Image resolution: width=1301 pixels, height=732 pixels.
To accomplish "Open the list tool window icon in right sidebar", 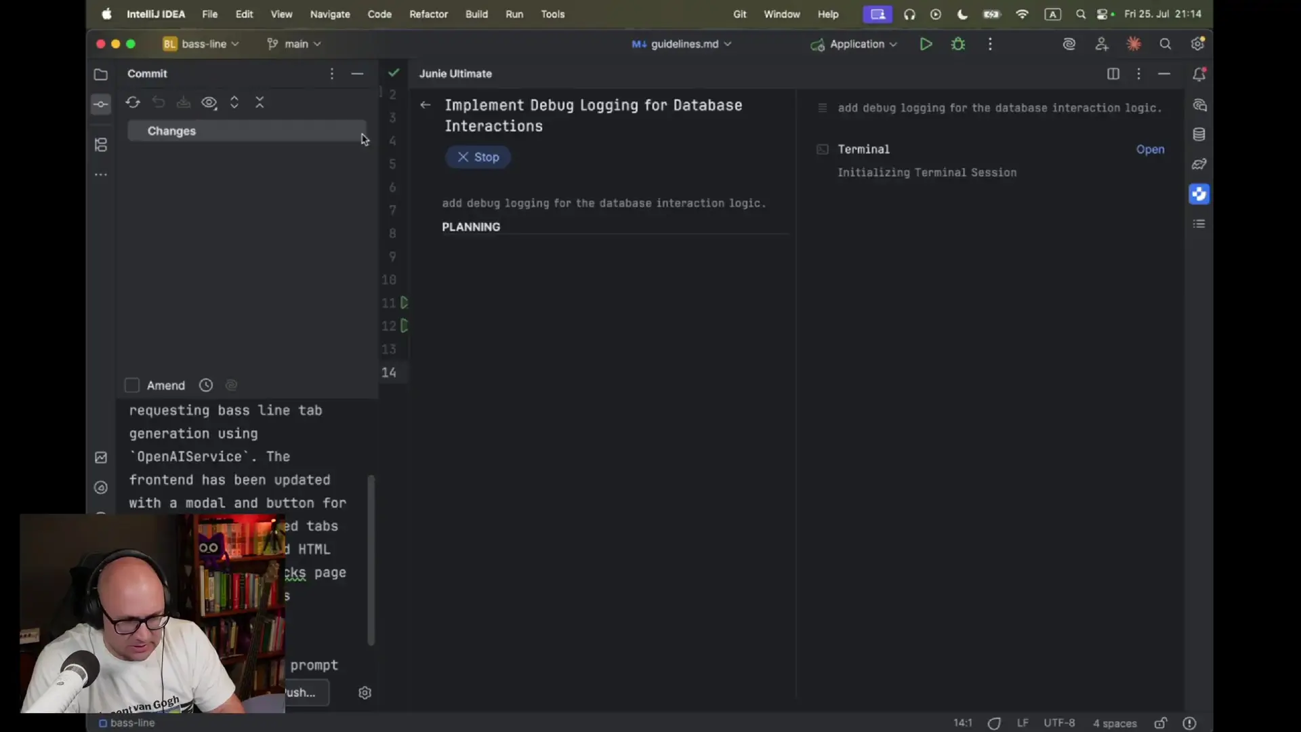I will pos(1199,224).
